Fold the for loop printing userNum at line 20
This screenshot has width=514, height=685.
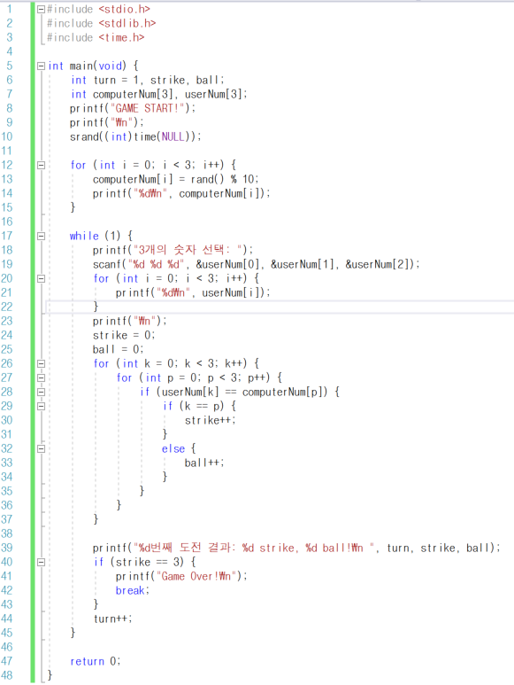[x=41, y=278]
